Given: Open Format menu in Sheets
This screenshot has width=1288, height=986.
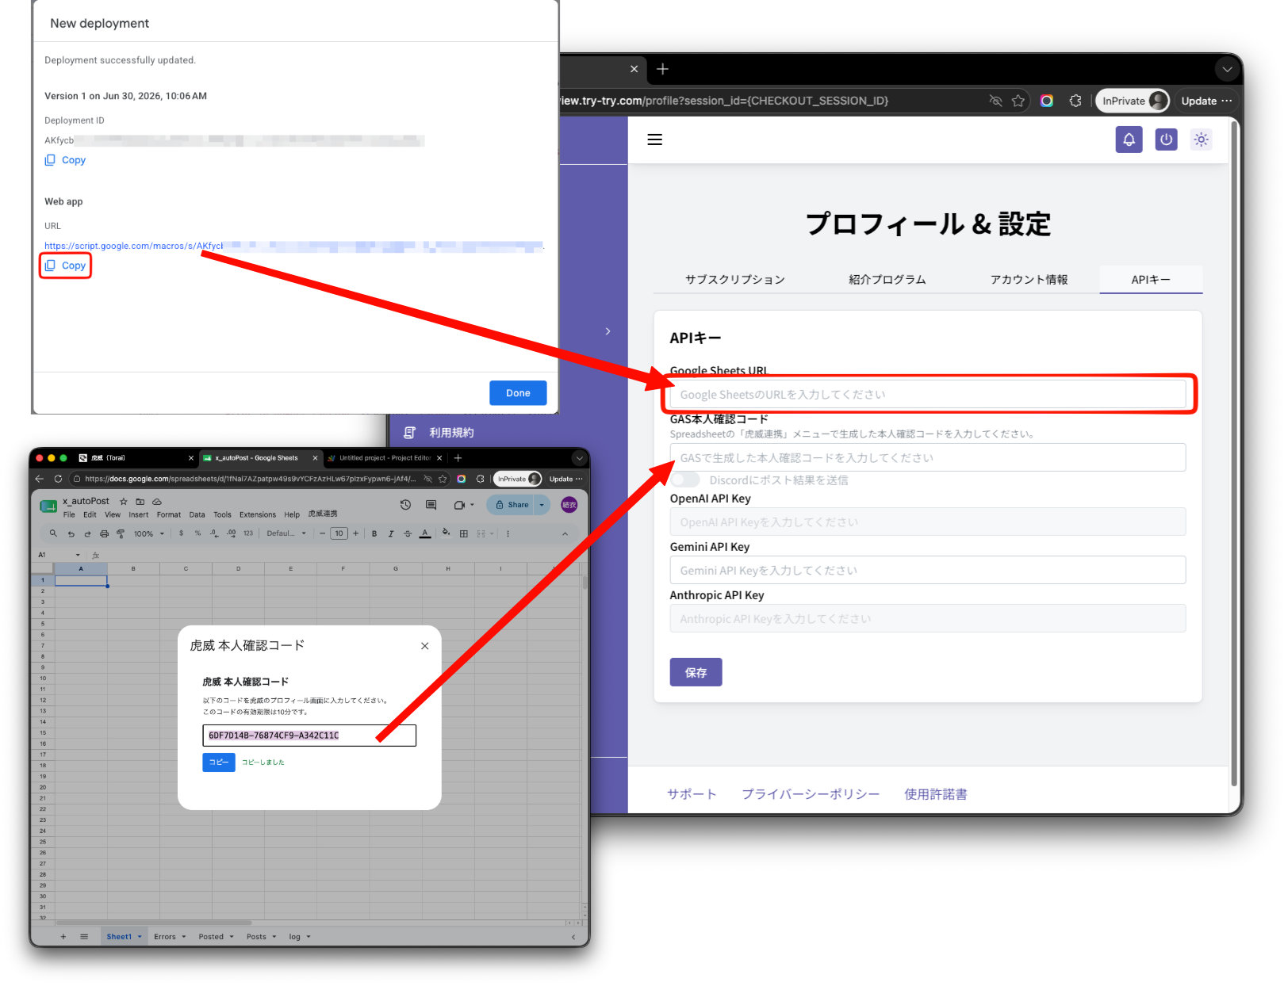Looking at the screenshot, I should [x=169, y=514].
